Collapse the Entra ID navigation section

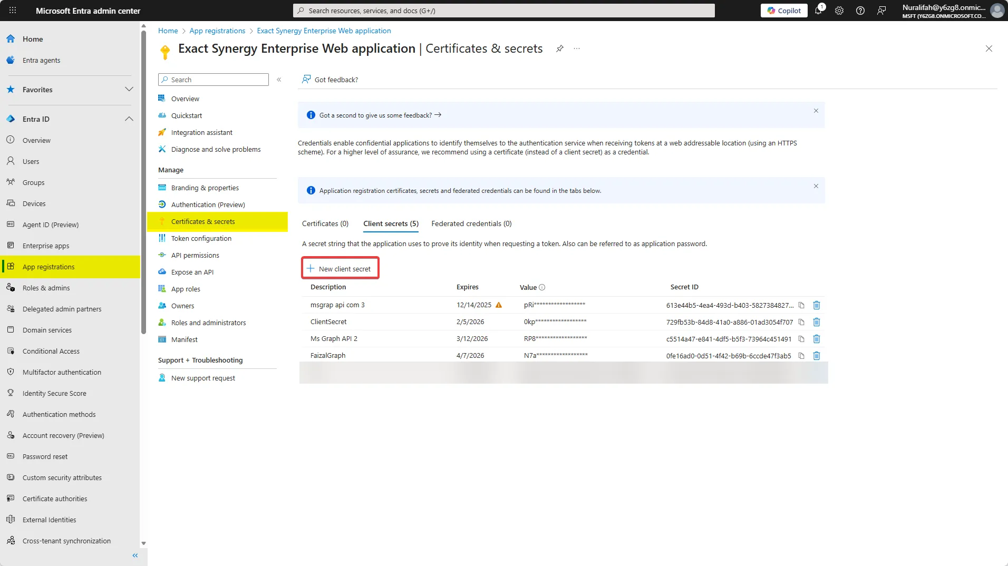[x=129, y=119]
